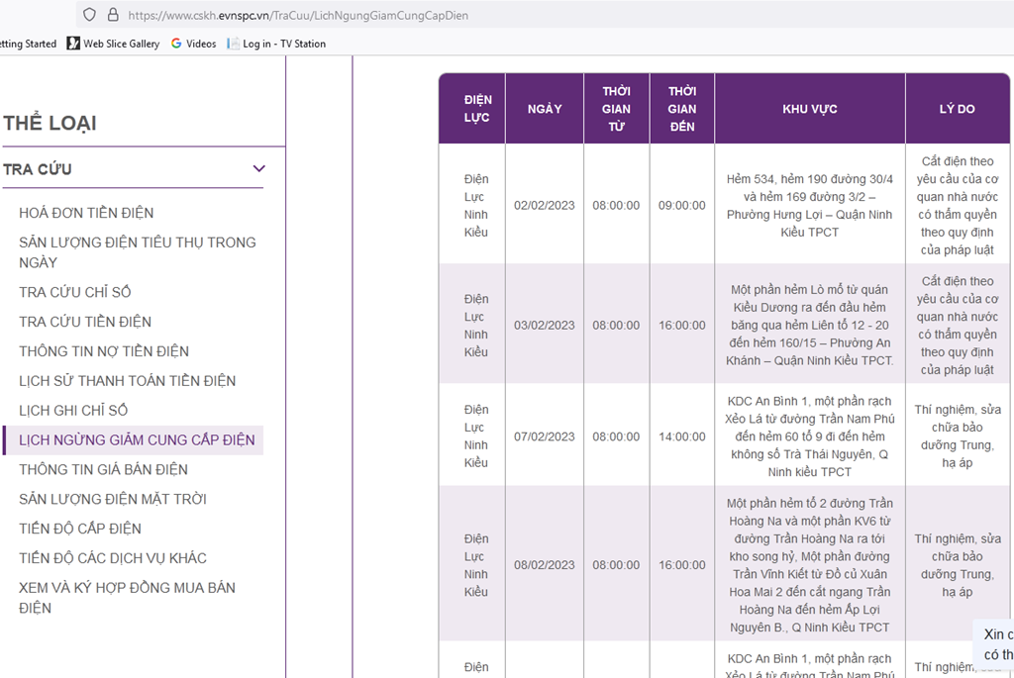Click the THỜI GIAN TỪ column header

pos(616,109)
